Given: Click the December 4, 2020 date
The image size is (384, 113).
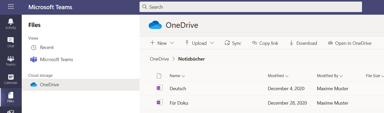Looking at the screenshot, I should point(286,89).
